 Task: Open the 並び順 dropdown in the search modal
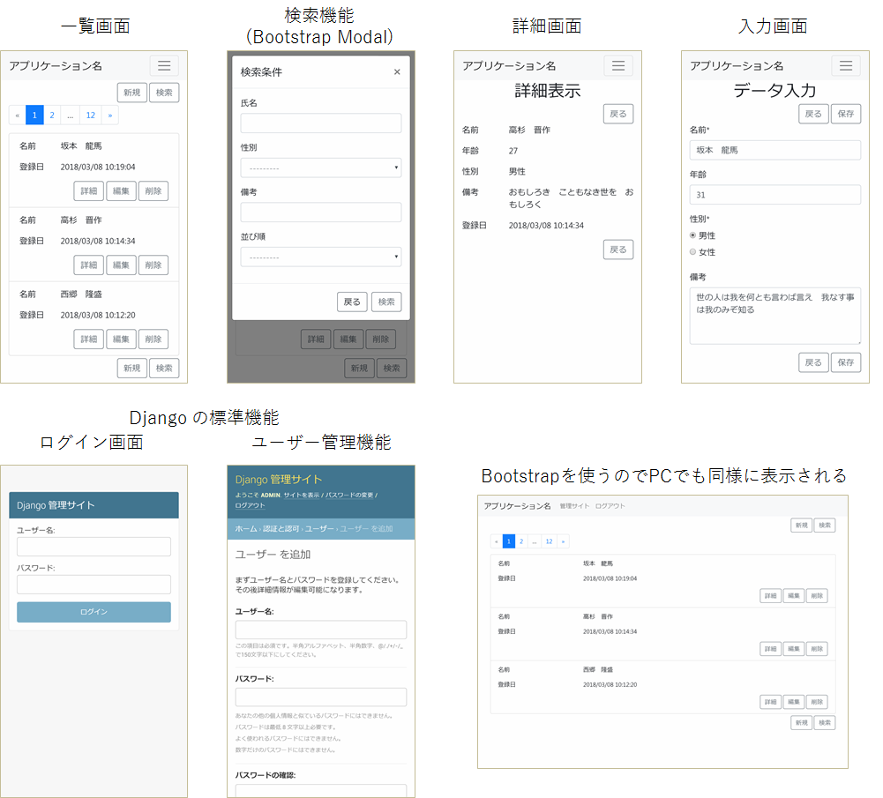tap(320, 257)
